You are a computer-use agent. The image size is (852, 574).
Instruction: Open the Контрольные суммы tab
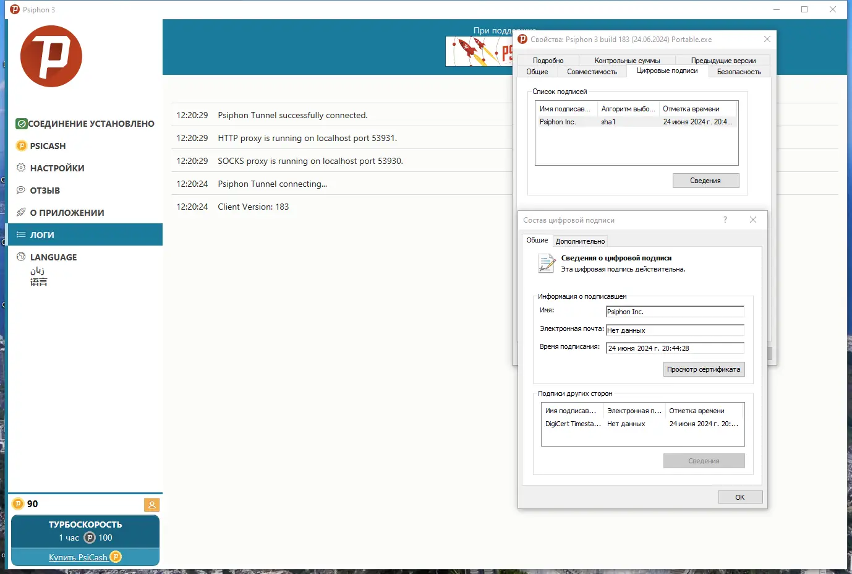[x=627, y=61]
